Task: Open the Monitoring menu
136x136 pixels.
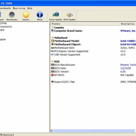Action: 19,8
